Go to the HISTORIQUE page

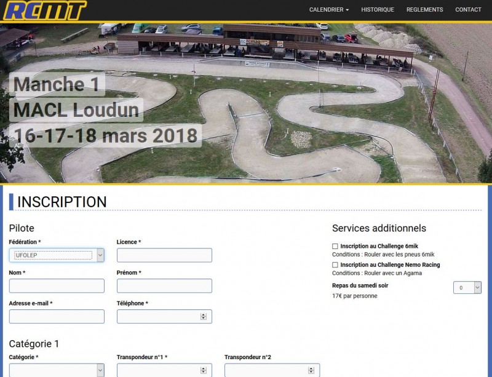click(x=378, y=10)
